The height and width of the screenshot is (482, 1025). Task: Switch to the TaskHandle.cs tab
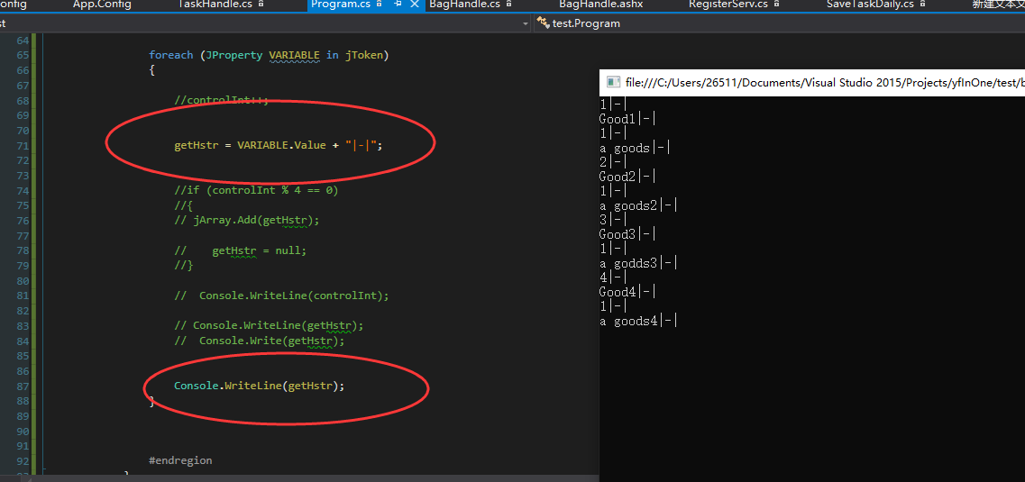216,5
